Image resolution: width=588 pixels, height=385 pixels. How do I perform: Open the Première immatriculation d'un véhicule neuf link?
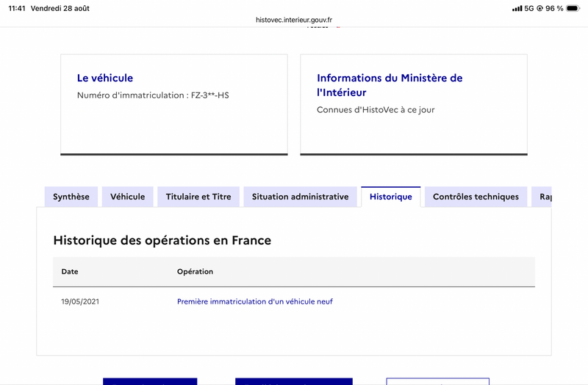tap(254, 301)
